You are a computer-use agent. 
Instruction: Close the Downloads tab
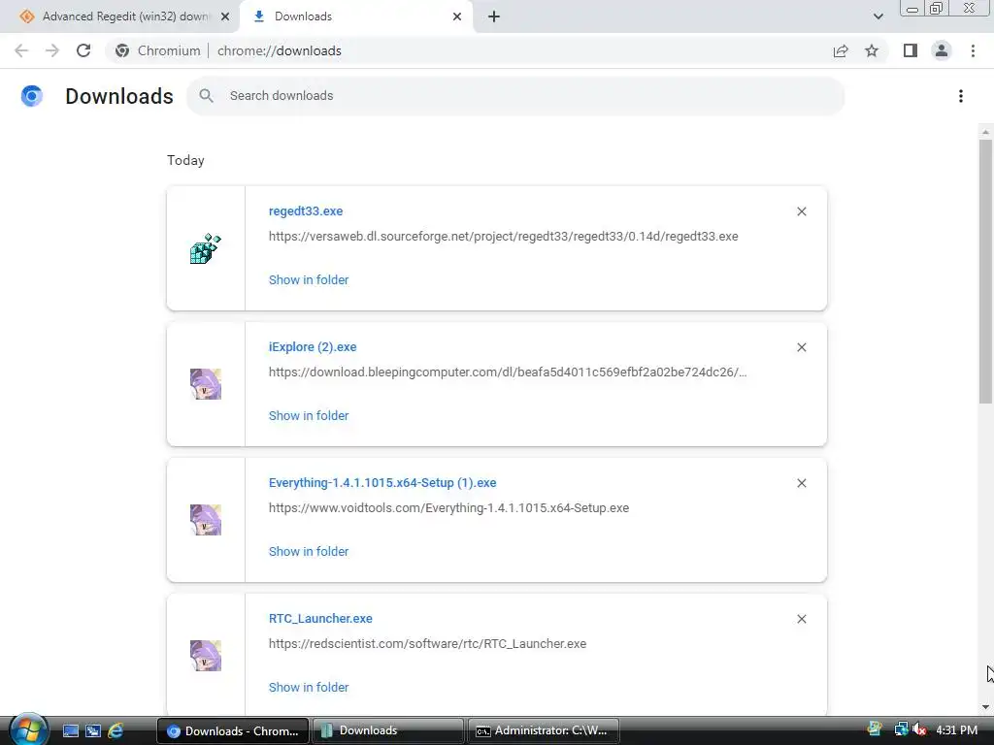tap(457, 16)
